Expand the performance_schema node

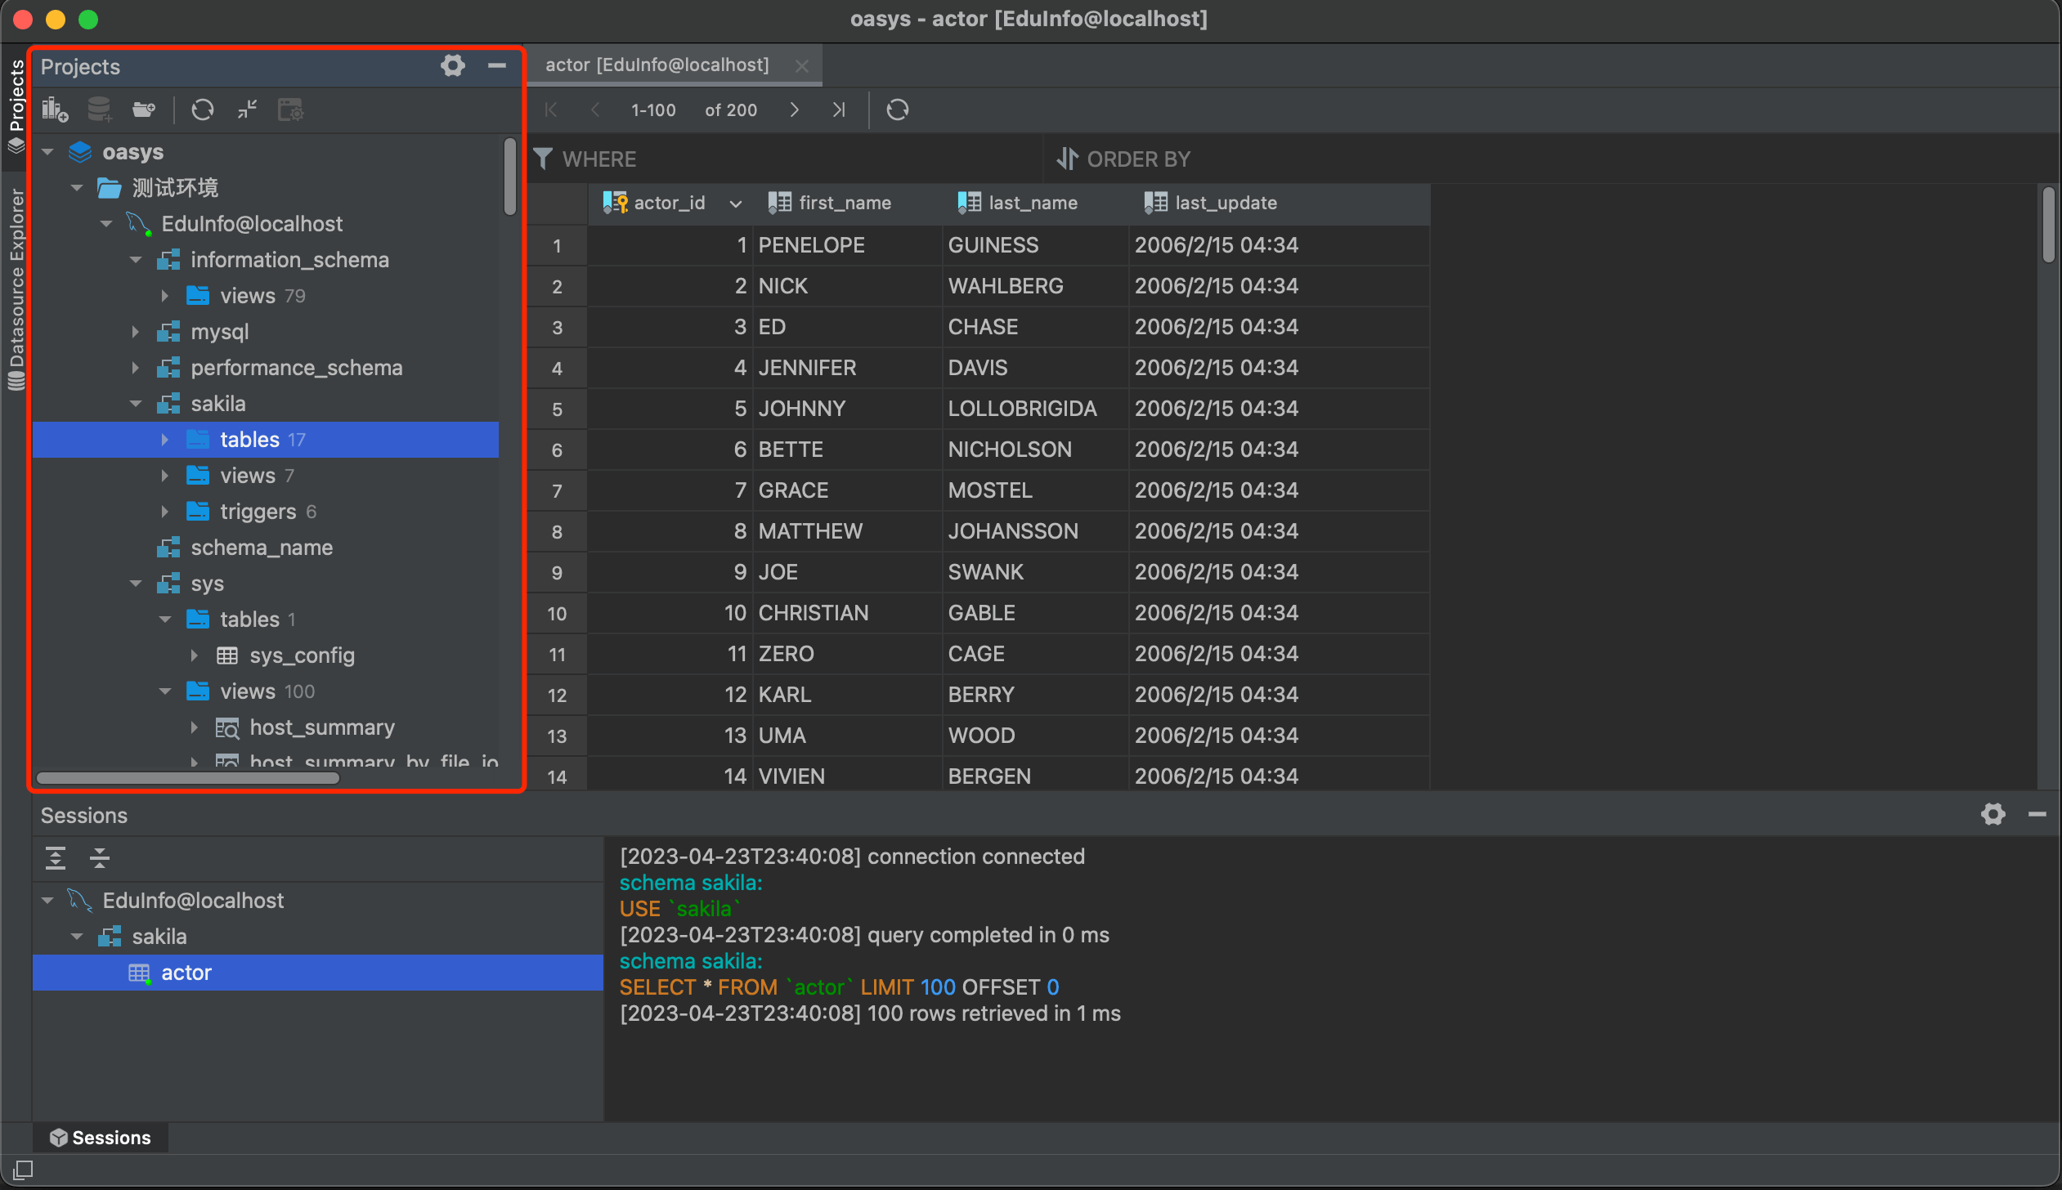click(136, 368)
